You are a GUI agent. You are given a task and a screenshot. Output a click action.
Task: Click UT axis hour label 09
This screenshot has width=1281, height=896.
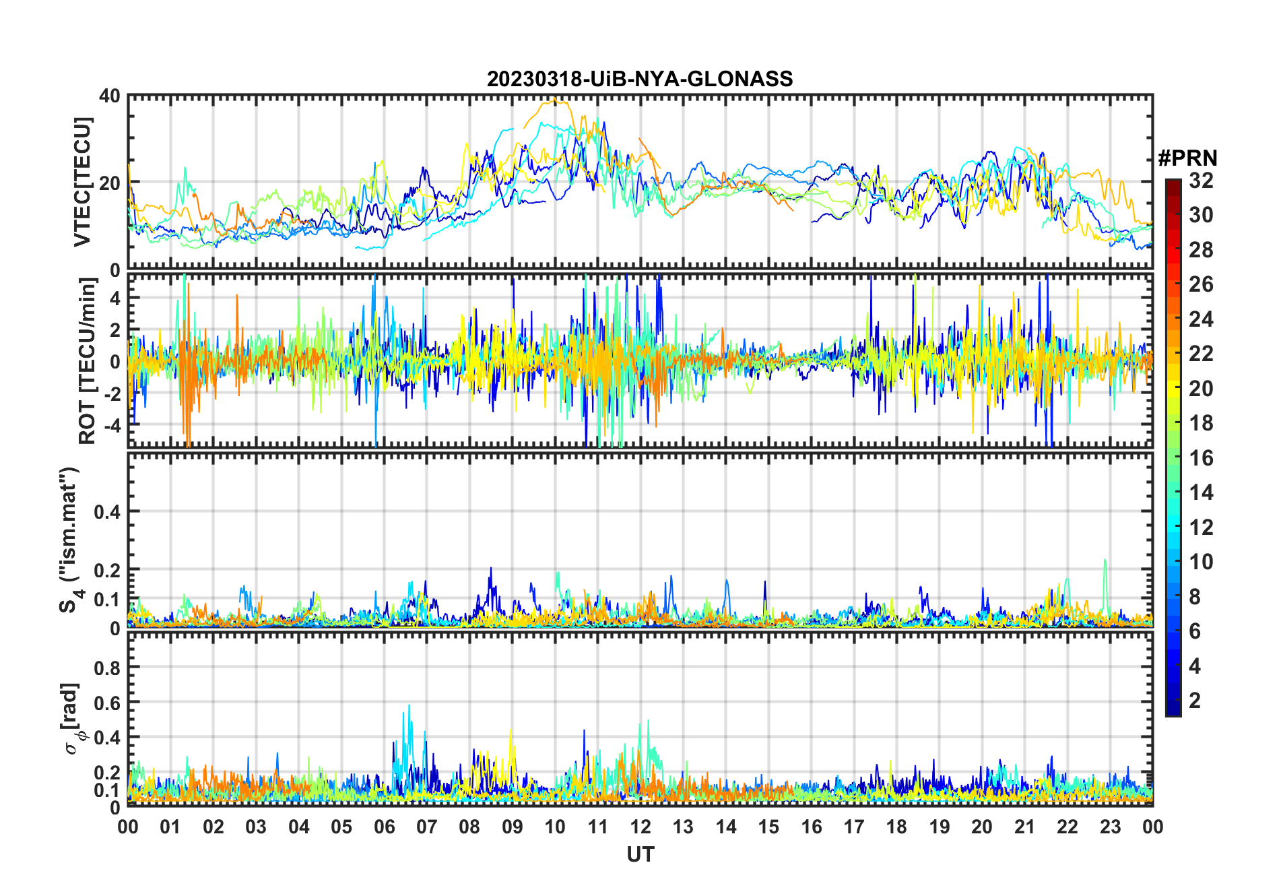(x=512, y=827)
